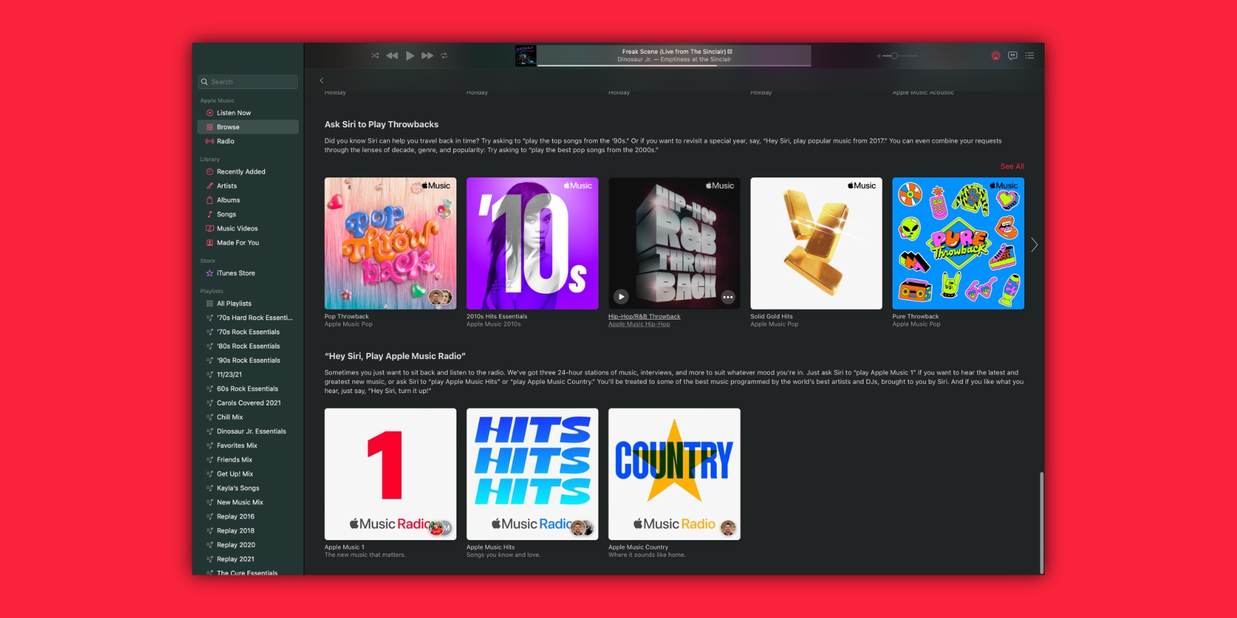1237x618 pixels.
Task: Open the AirPlay device picker
Action: tap(995, 55)
